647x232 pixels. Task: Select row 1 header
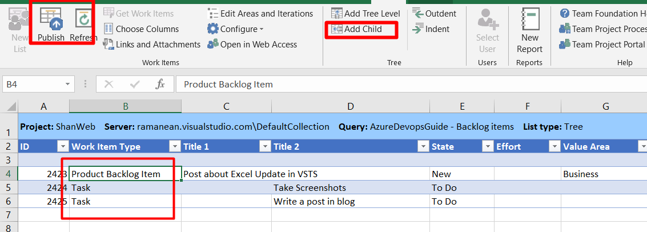click(x=9, y=127)
